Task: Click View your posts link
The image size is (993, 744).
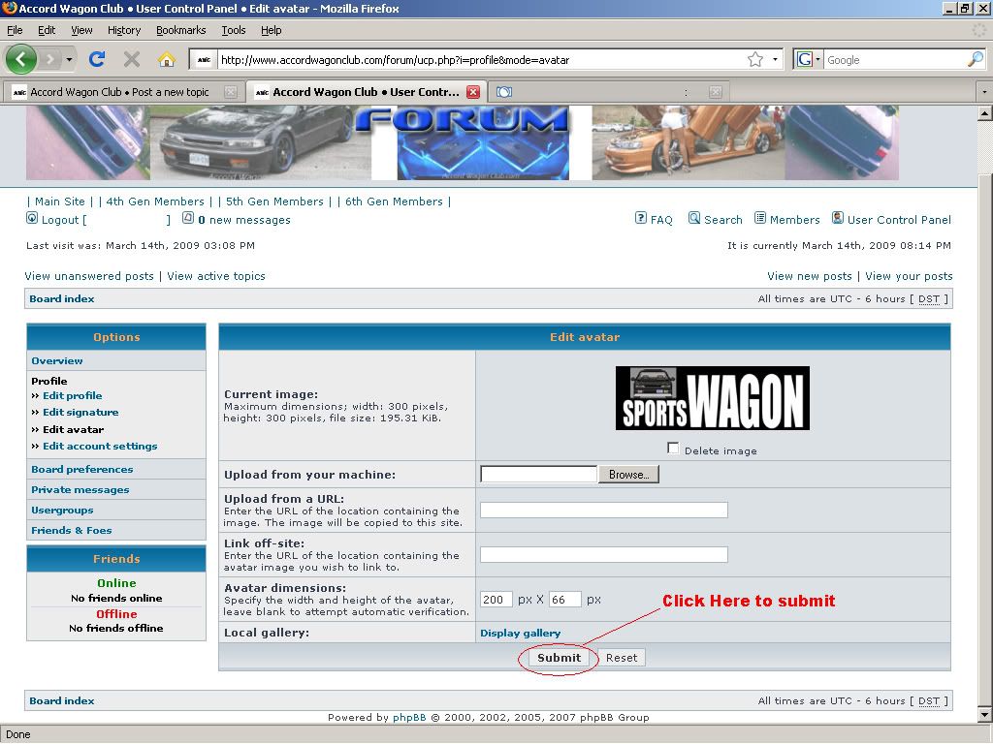Action: (909, 276)
